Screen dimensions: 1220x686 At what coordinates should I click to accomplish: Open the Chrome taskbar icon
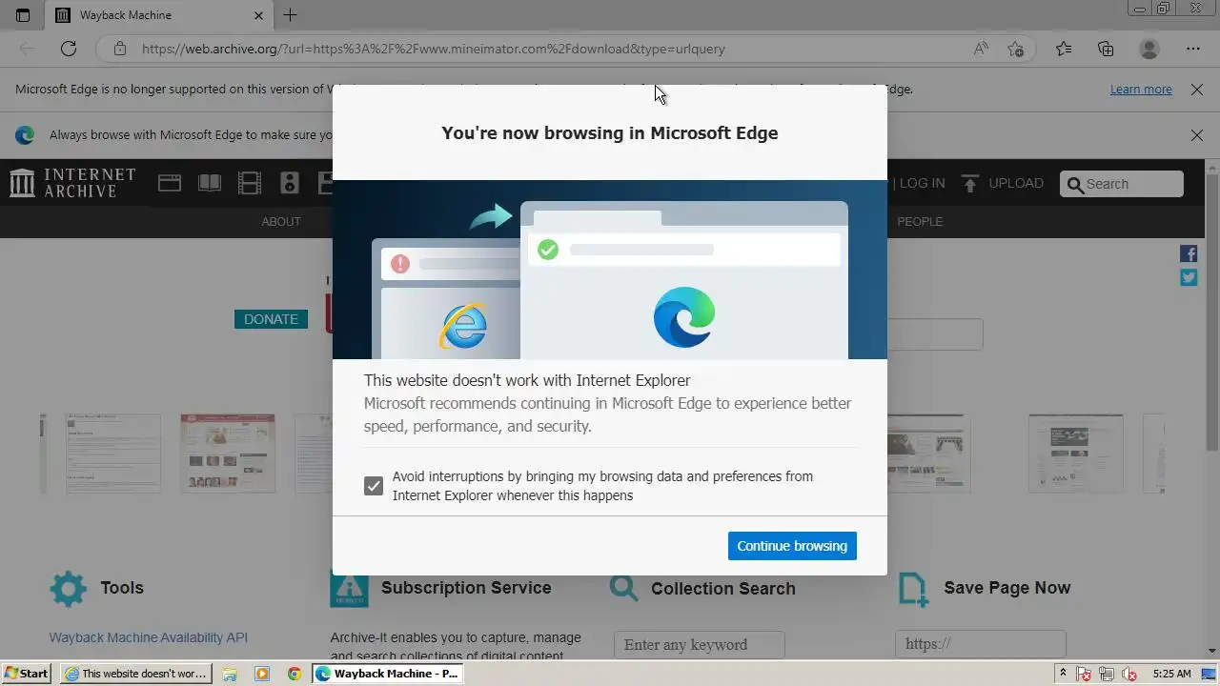pos(295,674)
